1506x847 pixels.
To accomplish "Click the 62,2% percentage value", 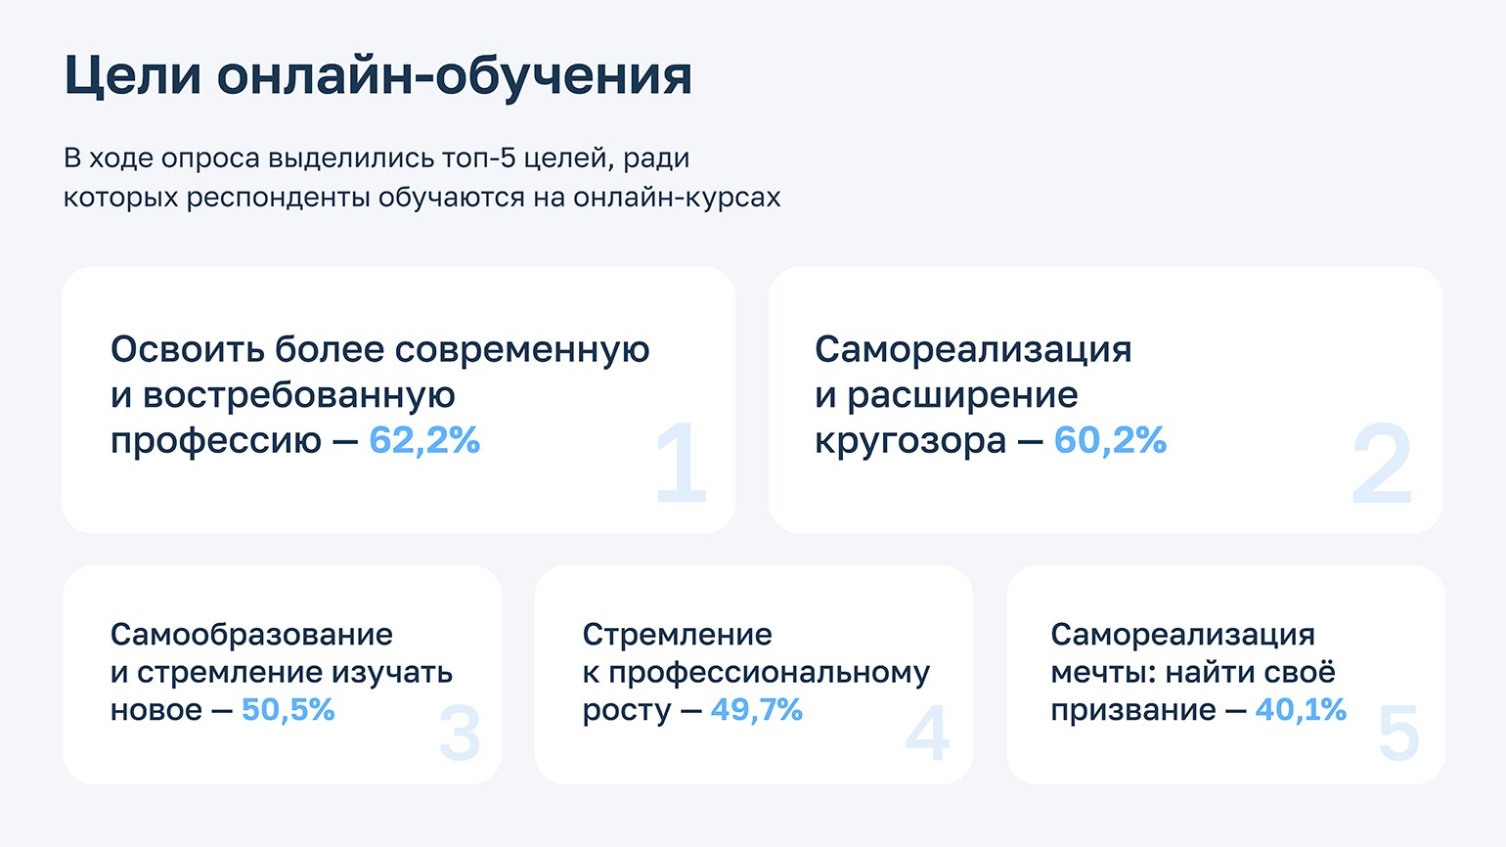I will point(424,440).
